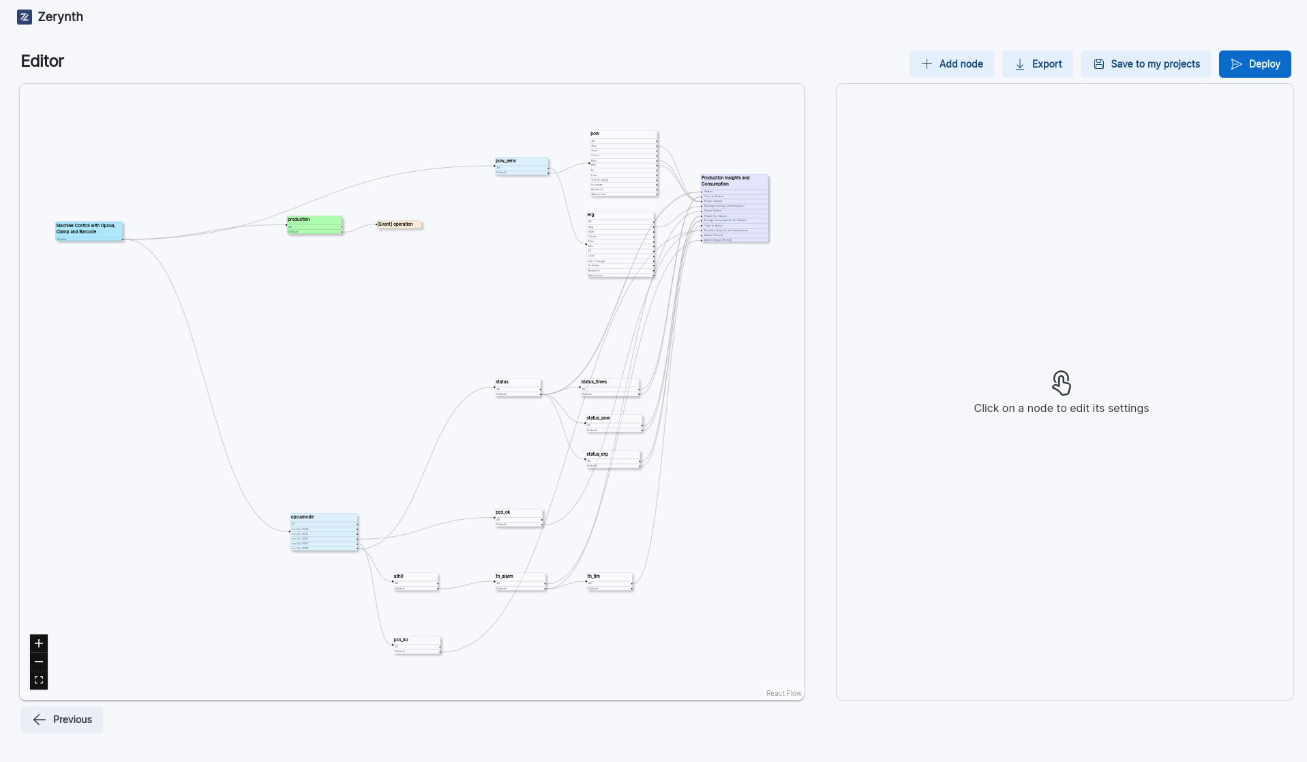This screenshot has width=1307, height=762.
Task: Select the Production Insights and Consumption node
Action: (734, 208)
